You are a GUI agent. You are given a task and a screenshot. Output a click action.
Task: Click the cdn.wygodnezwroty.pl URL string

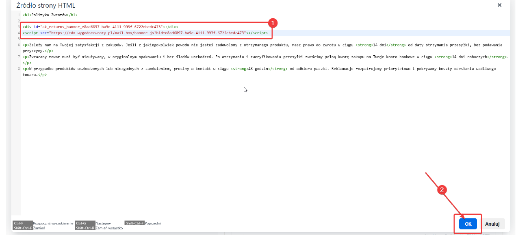click(x=148, y=33)
